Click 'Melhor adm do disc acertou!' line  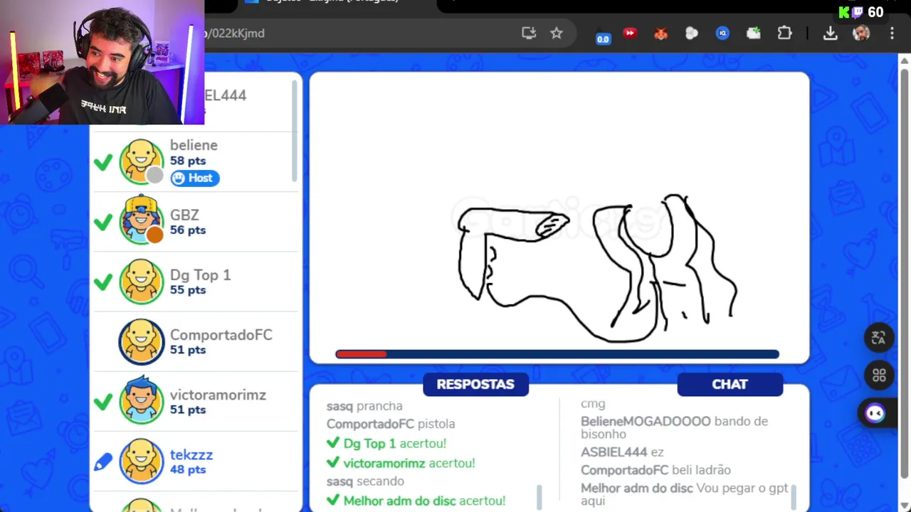click(416, 501)
